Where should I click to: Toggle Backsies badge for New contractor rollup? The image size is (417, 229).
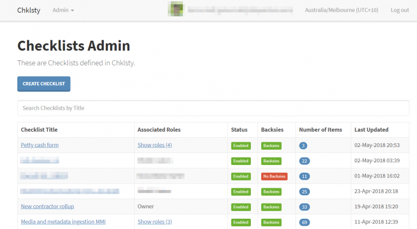pyautogui.click(x=271, y=207)
